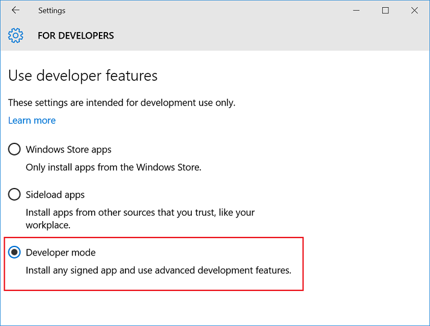Viewport: 430px width, 326px height.
Task: Click the blue settings gear icon
Action: [x=16, y=36]
